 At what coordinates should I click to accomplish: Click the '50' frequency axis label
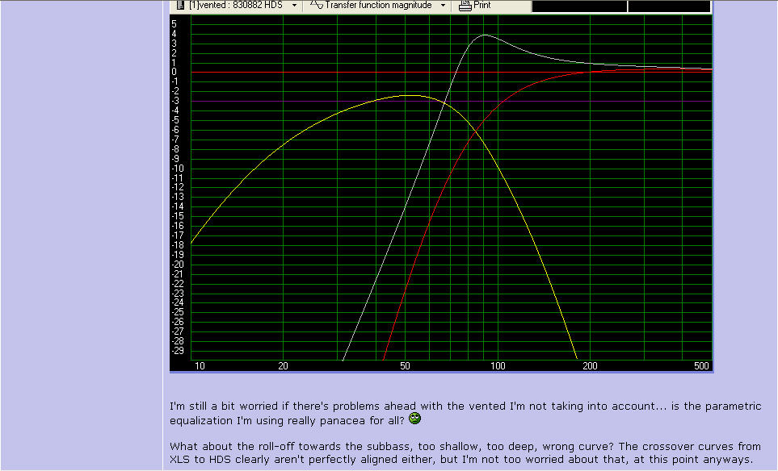coord(405,365)
